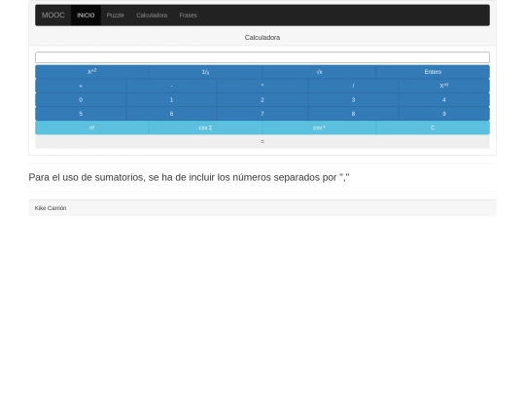Viewport: 525px width, 394px height.
Task: Click the C clear button
Action: point(433,127)
